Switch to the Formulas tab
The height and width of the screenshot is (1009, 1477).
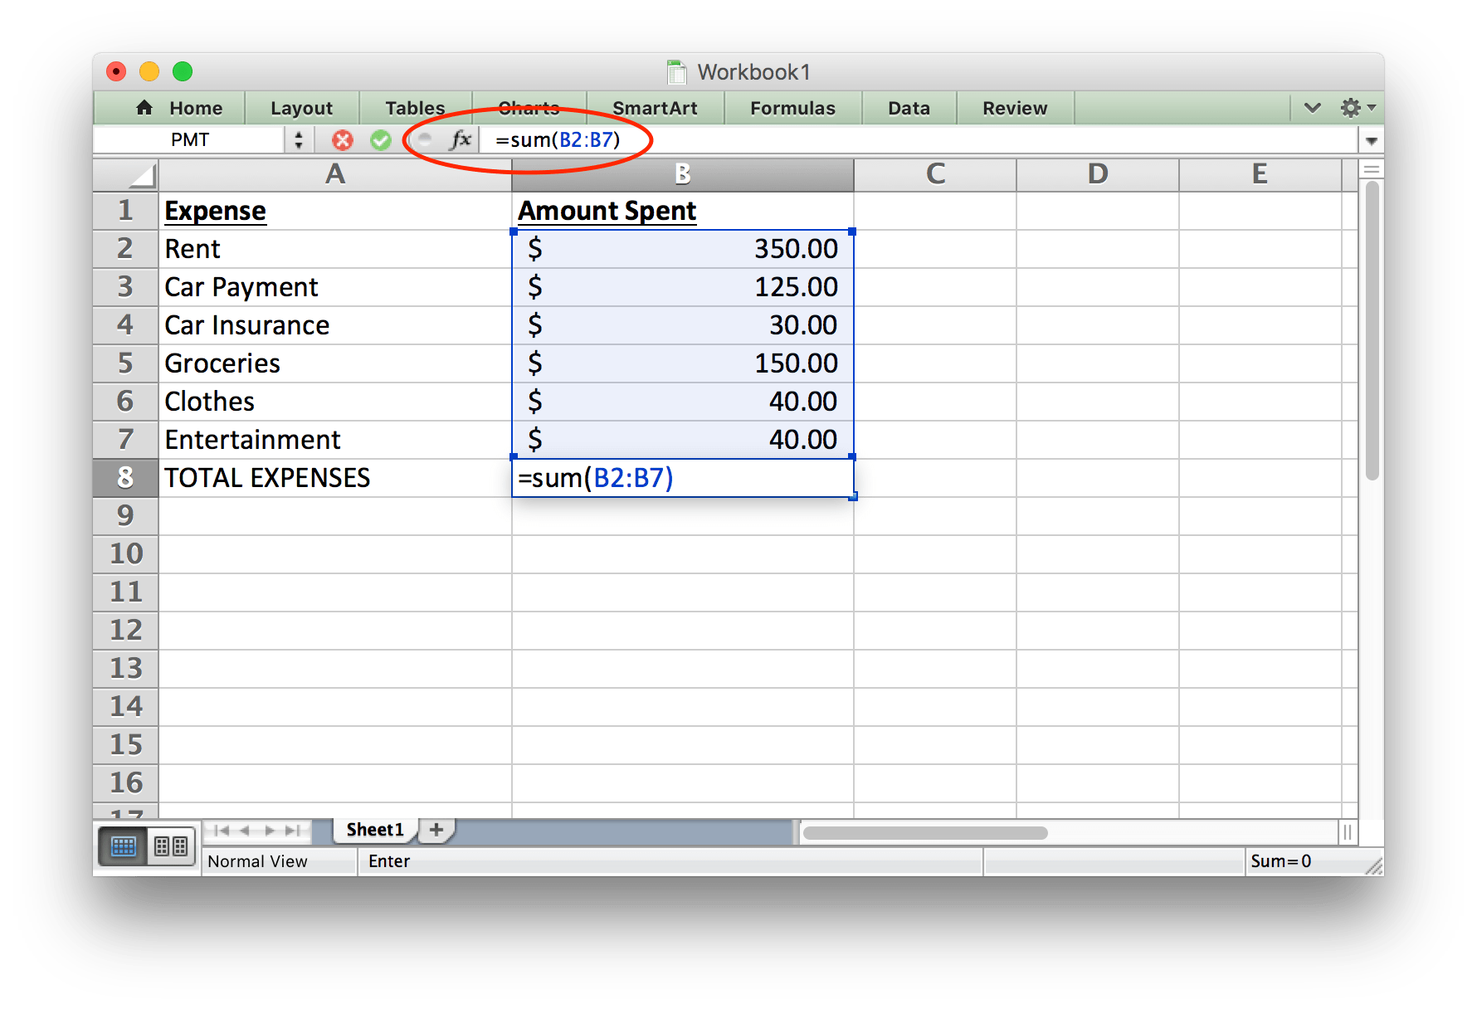792,108
